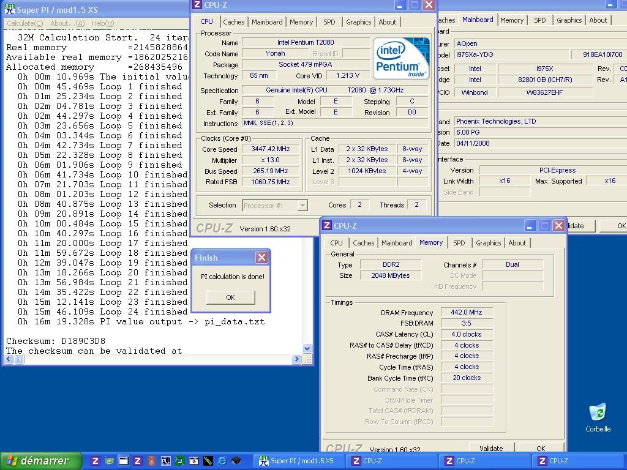Click FSB:DRAM ratio value 3:5
Viewport: 627px width, 470px height.
[466, 323]
